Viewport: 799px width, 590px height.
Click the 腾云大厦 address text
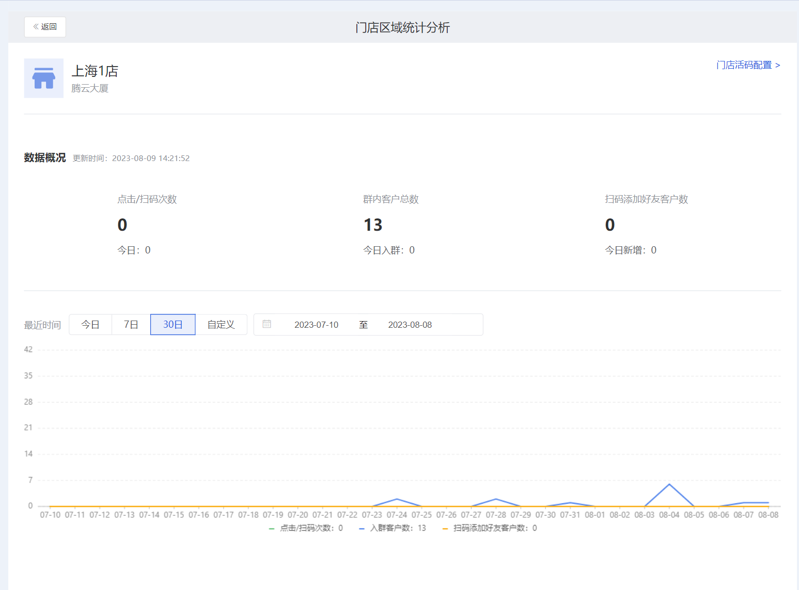(90, 88)
